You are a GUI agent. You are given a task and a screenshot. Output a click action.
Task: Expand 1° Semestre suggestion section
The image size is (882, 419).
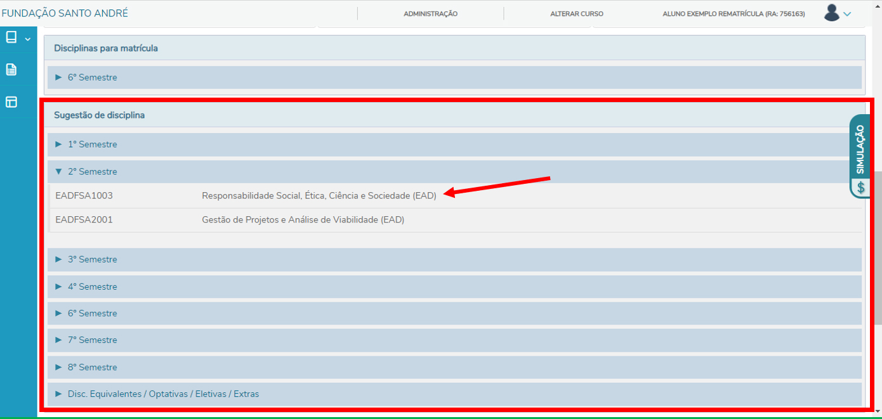(92, 145)
